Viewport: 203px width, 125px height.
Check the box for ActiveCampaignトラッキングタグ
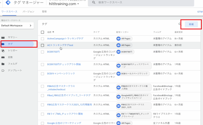pos(43,39)
